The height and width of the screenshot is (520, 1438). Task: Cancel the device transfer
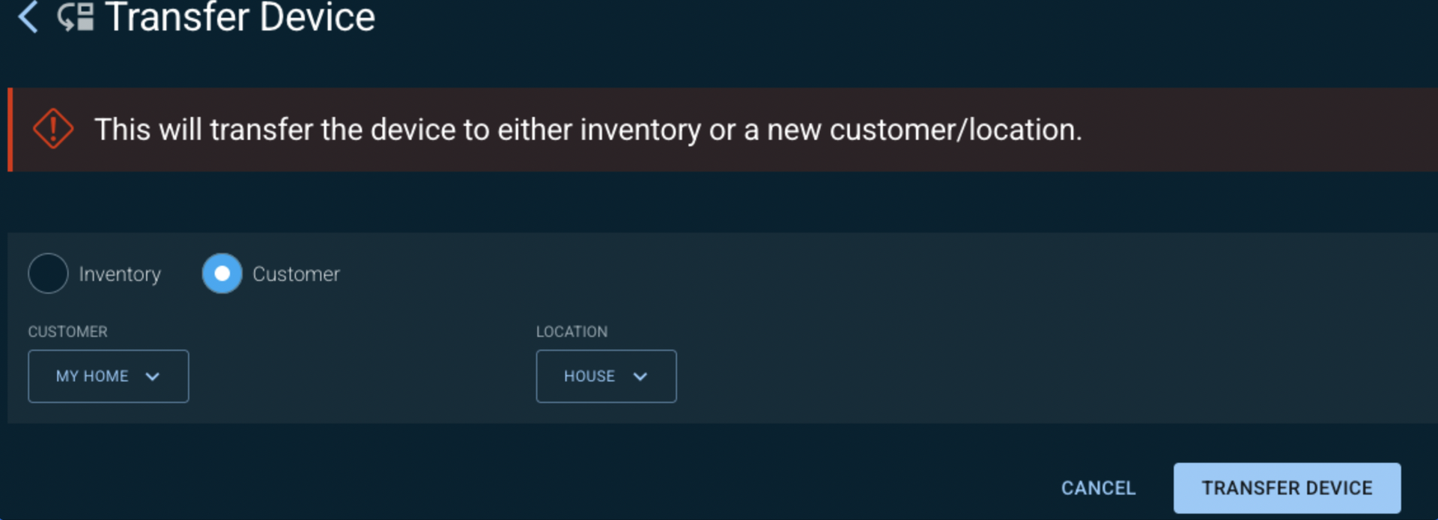pyautogui.click(x=1098, y=488)
